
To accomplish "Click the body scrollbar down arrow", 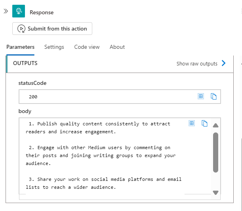I will pos(215,193).
